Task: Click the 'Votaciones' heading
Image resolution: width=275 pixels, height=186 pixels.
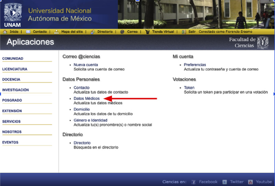Action: pos(184,79)
